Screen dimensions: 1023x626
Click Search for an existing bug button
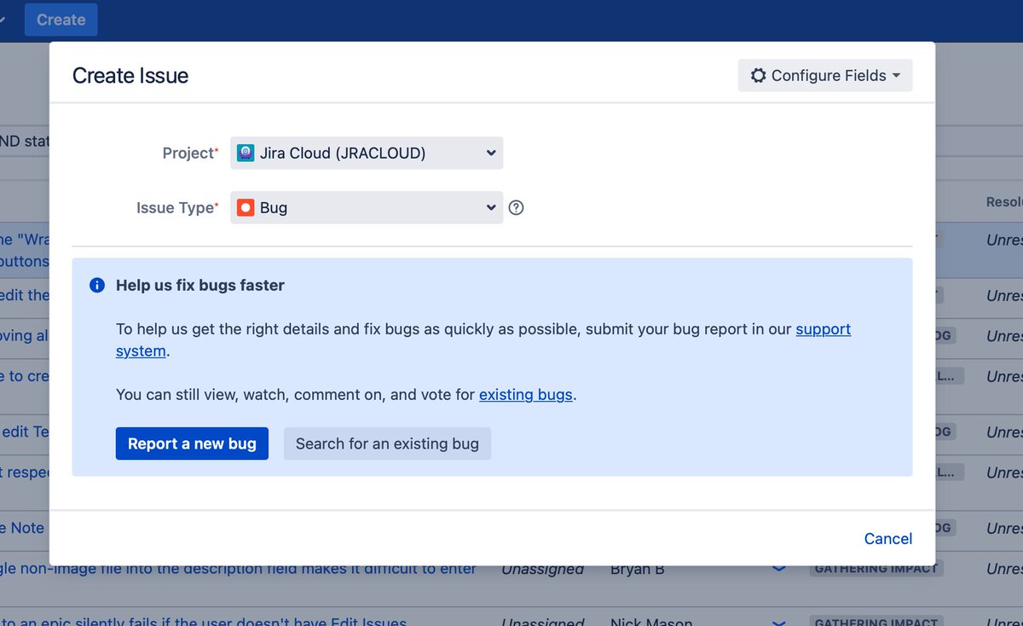[387, 443]
